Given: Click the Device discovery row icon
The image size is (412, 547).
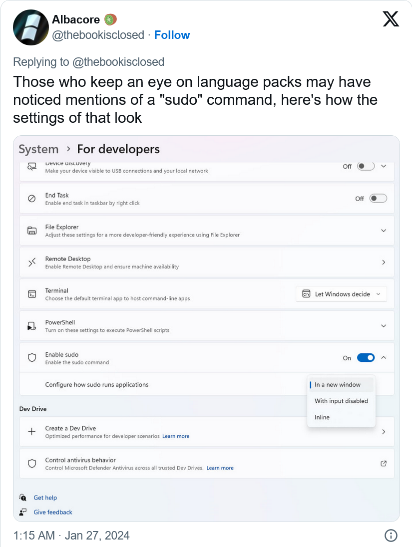Looking at the screenshot, I should [x=32, y=167].
